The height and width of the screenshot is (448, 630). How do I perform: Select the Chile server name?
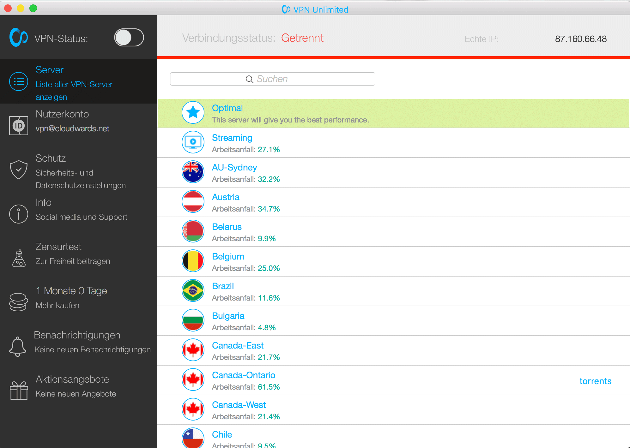point(222,434)
